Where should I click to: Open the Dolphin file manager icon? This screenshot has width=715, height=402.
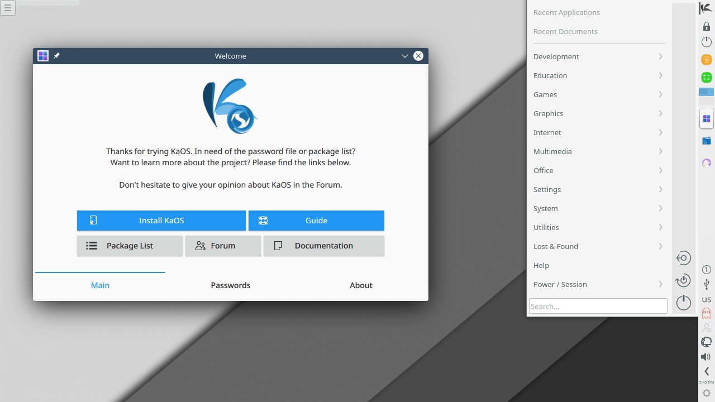(x=706, y=140)
